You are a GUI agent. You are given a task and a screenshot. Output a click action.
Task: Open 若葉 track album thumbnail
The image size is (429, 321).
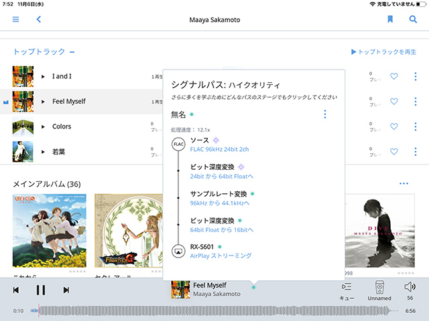tap(23, 152)
